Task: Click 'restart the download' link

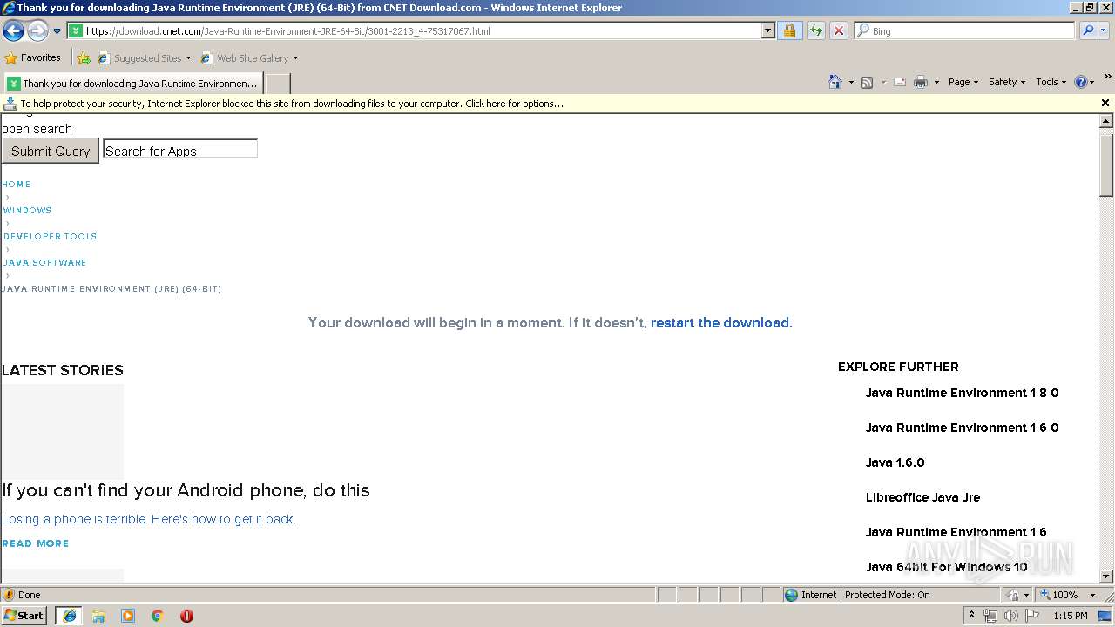Action: click(x=720, y=322)
